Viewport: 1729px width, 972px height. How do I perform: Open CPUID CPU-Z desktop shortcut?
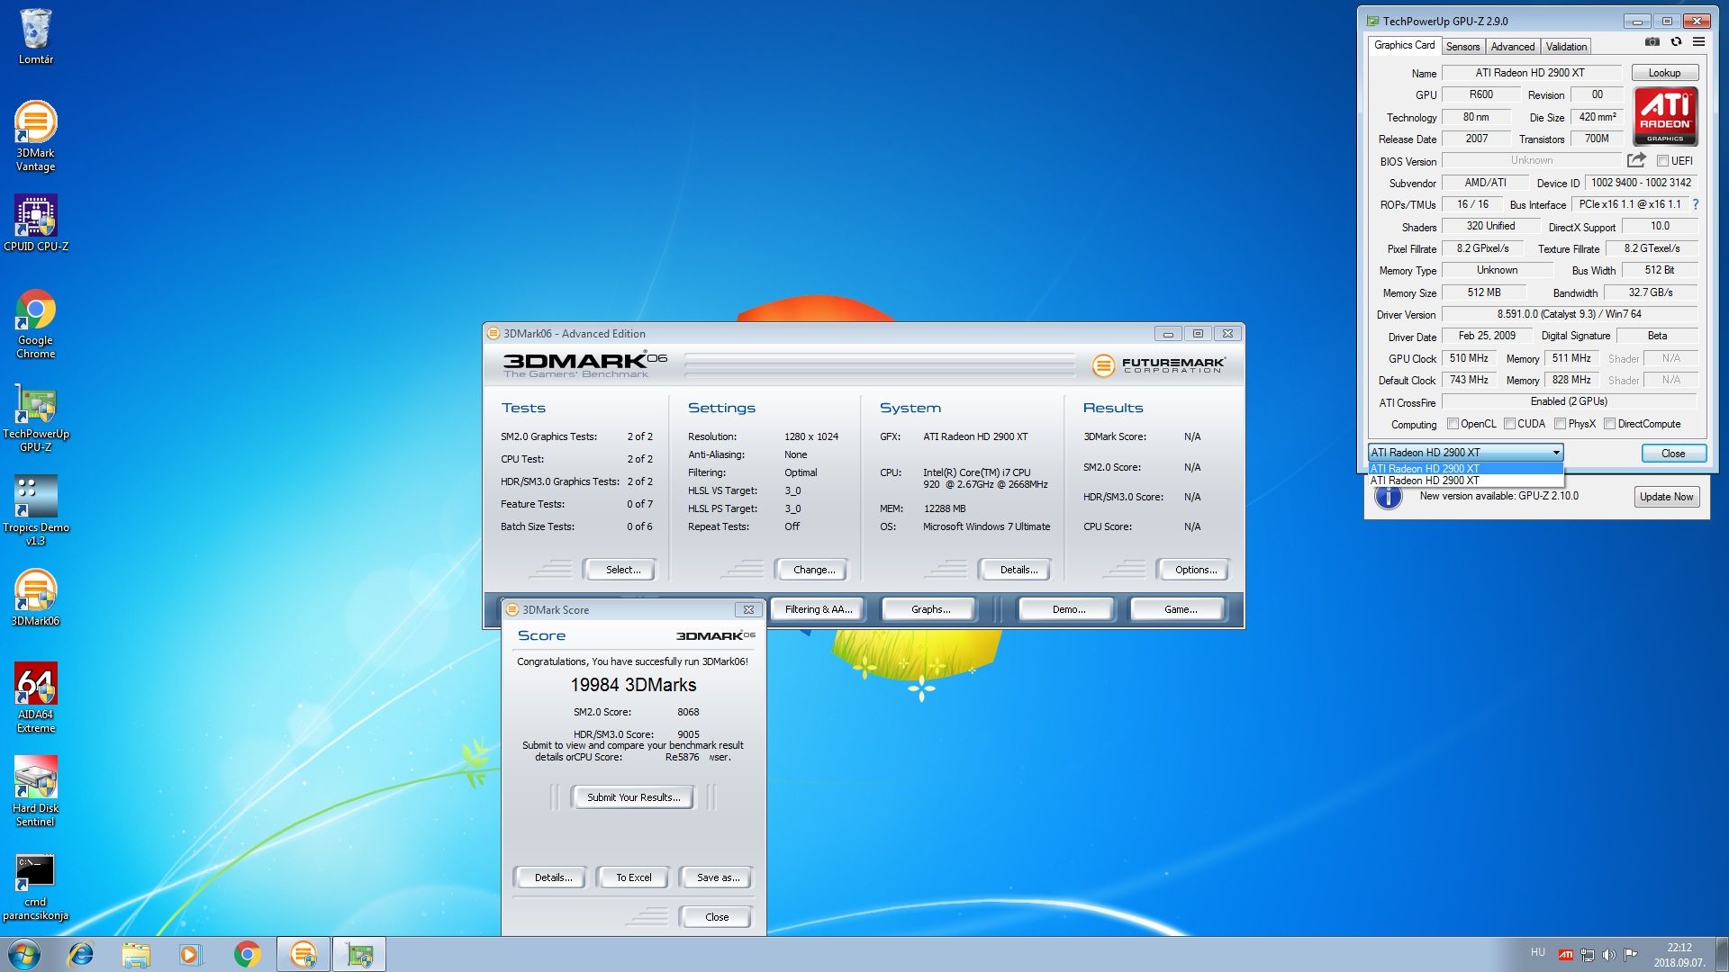pos(36,223)
